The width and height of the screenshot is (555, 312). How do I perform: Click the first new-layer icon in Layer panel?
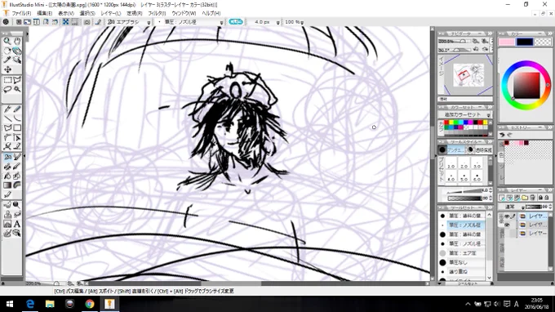[x=502, y=198]
